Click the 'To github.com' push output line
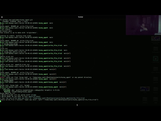 (16, 20)
